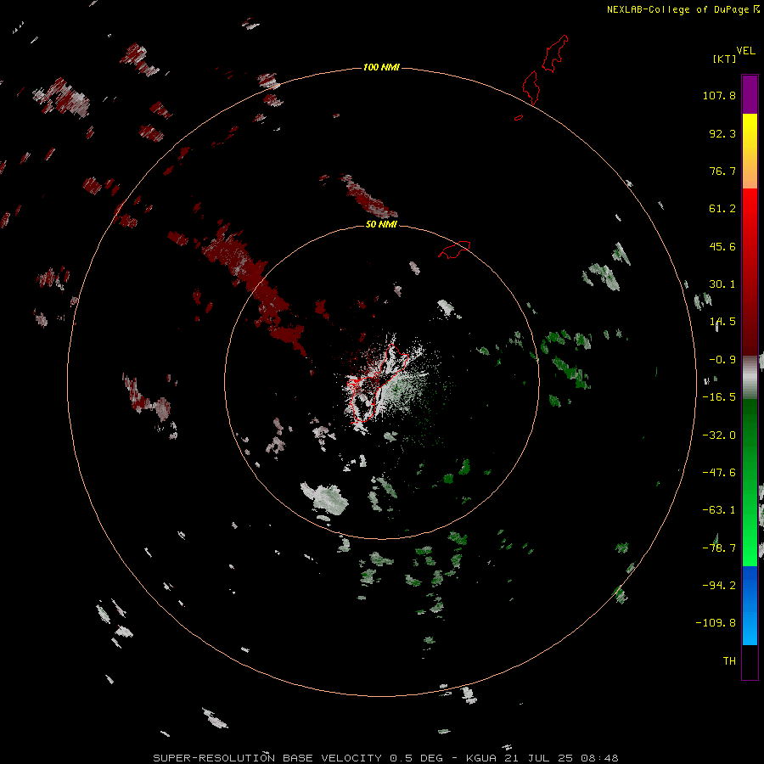Click the 21 JUL 25 date text
The image size is (764, 764).
[x=539, y=758]
